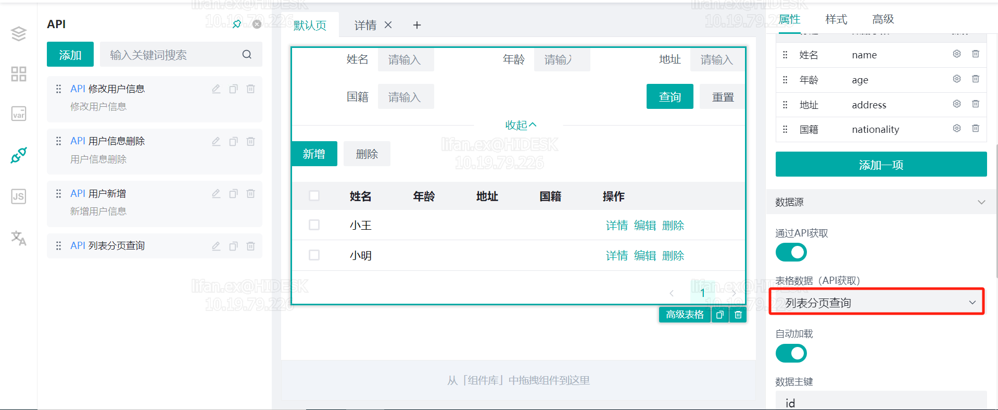Delete the 高级表格 component
The image size is (998, 410).
tap(738, 315)
